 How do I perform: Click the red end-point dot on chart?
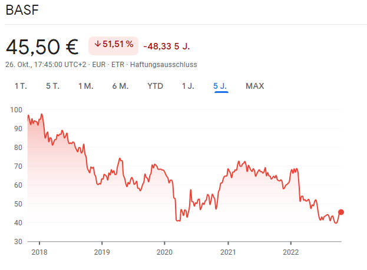pos(341,212)
